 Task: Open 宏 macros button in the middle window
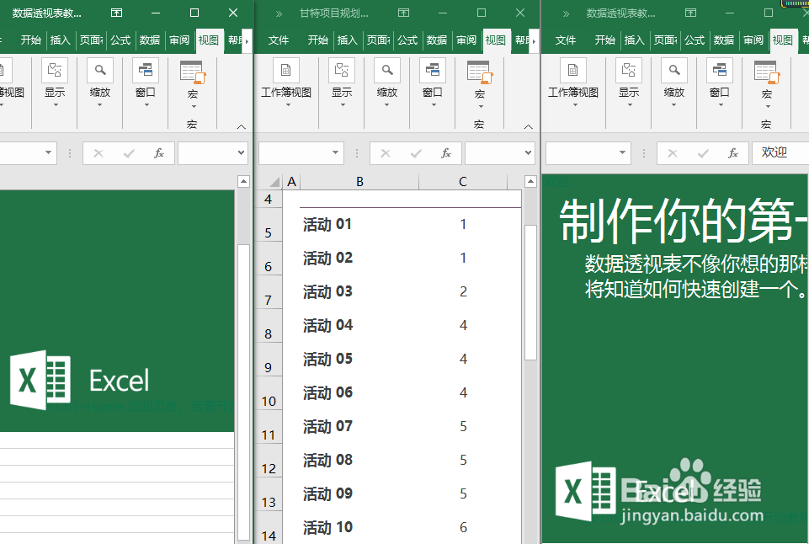pyautogui.click(x=480, y=85)
